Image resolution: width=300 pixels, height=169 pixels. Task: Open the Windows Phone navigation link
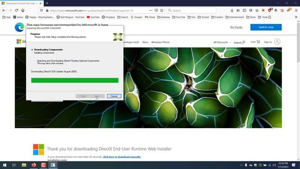tap(160, 42)
